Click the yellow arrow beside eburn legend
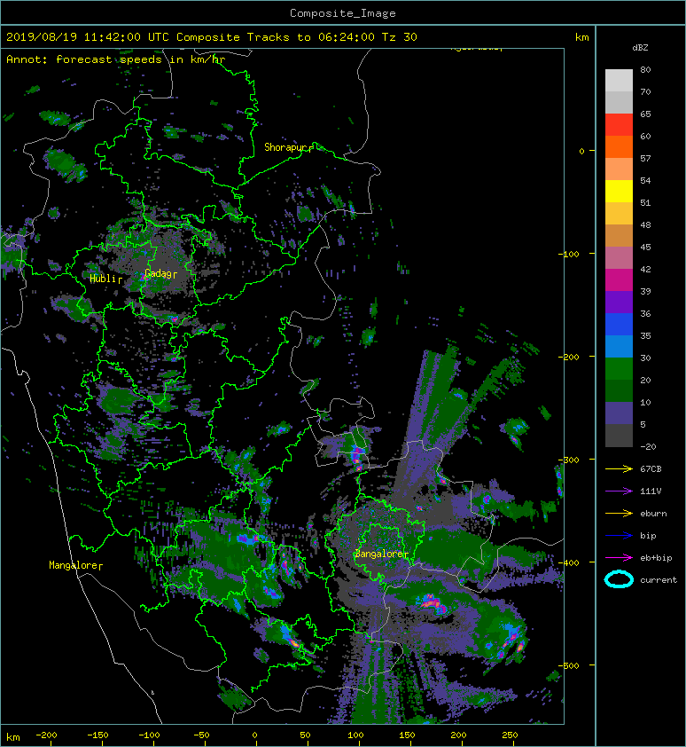686x747 pixels. (x=619, y=514)
